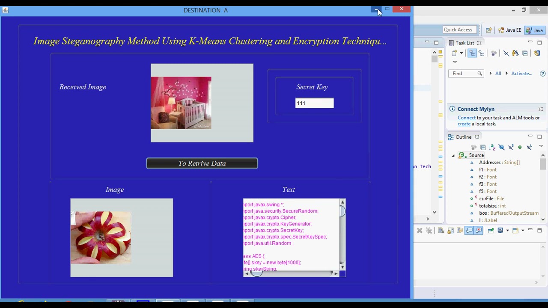The image size is (548, 308).
Task: Click scroll-down arrow of retrieved Text area
Action: coord(342,267)
